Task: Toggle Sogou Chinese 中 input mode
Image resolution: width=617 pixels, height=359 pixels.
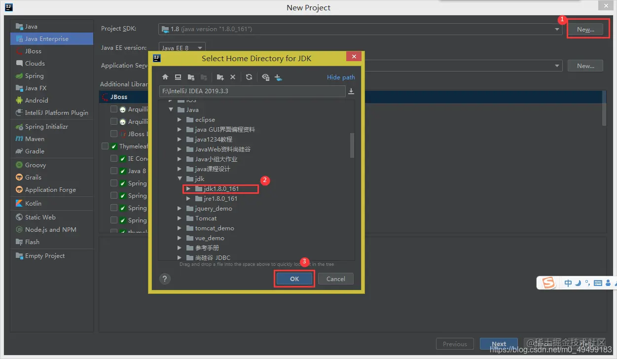Action: pos(568,283)
